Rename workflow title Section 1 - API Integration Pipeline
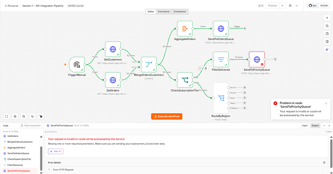 pyautogui.click(x=43, y=6)
